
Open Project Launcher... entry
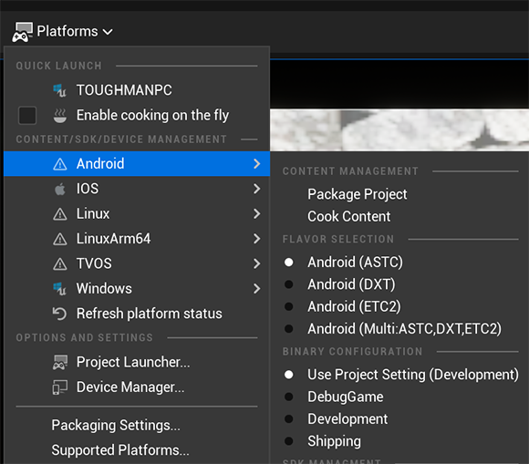(137, 362)
